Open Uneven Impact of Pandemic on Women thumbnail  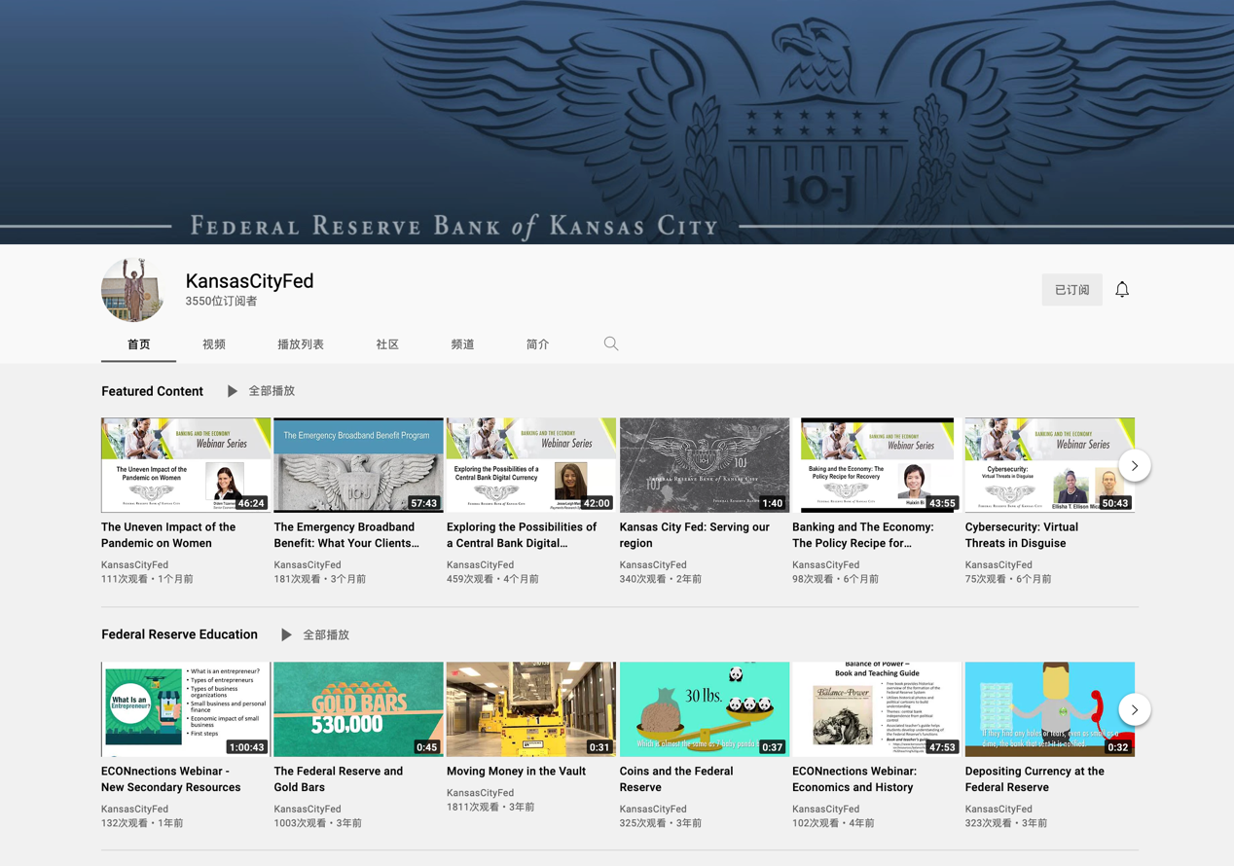186,465
